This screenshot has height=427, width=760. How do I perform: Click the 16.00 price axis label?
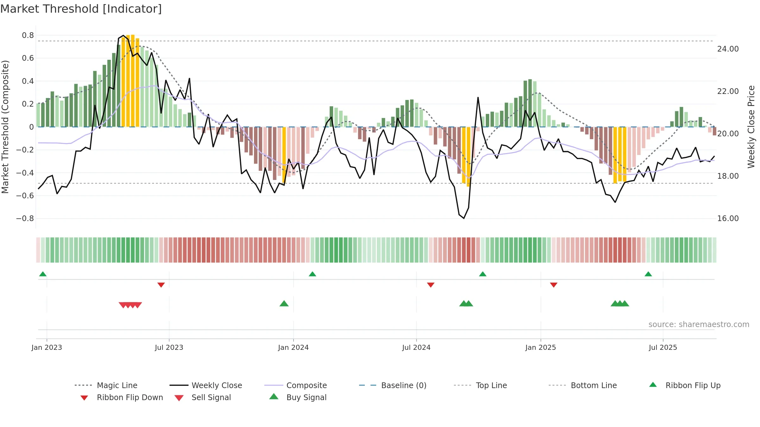(x=728, y=219)
